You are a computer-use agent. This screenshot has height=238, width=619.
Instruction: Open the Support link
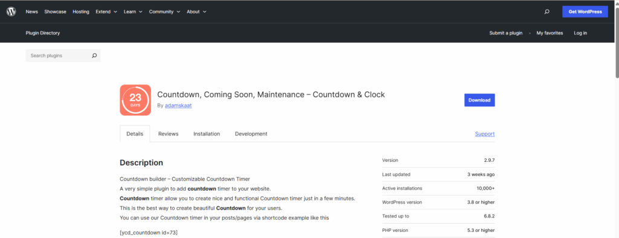(x=485, y=134)
